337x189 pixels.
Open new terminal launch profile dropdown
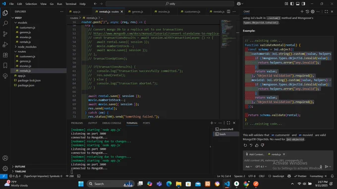[x=215, y=123]
